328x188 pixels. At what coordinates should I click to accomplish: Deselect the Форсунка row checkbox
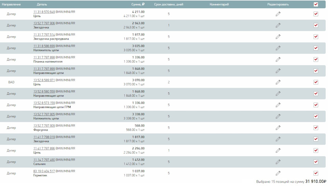point(316,128)
